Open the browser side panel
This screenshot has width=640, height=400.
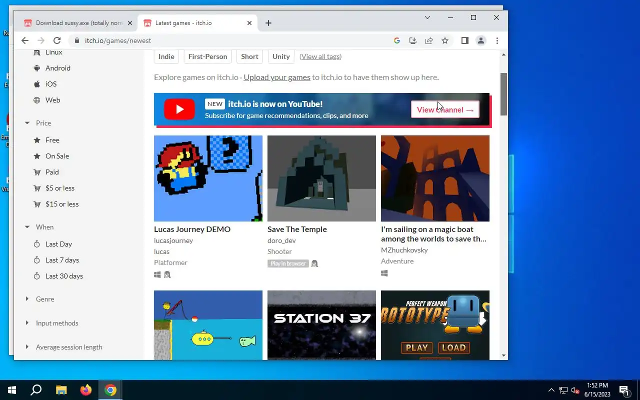465,40
